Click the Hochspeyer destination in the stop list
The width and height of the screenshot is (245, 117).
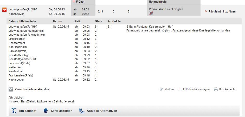coord(16,79)
